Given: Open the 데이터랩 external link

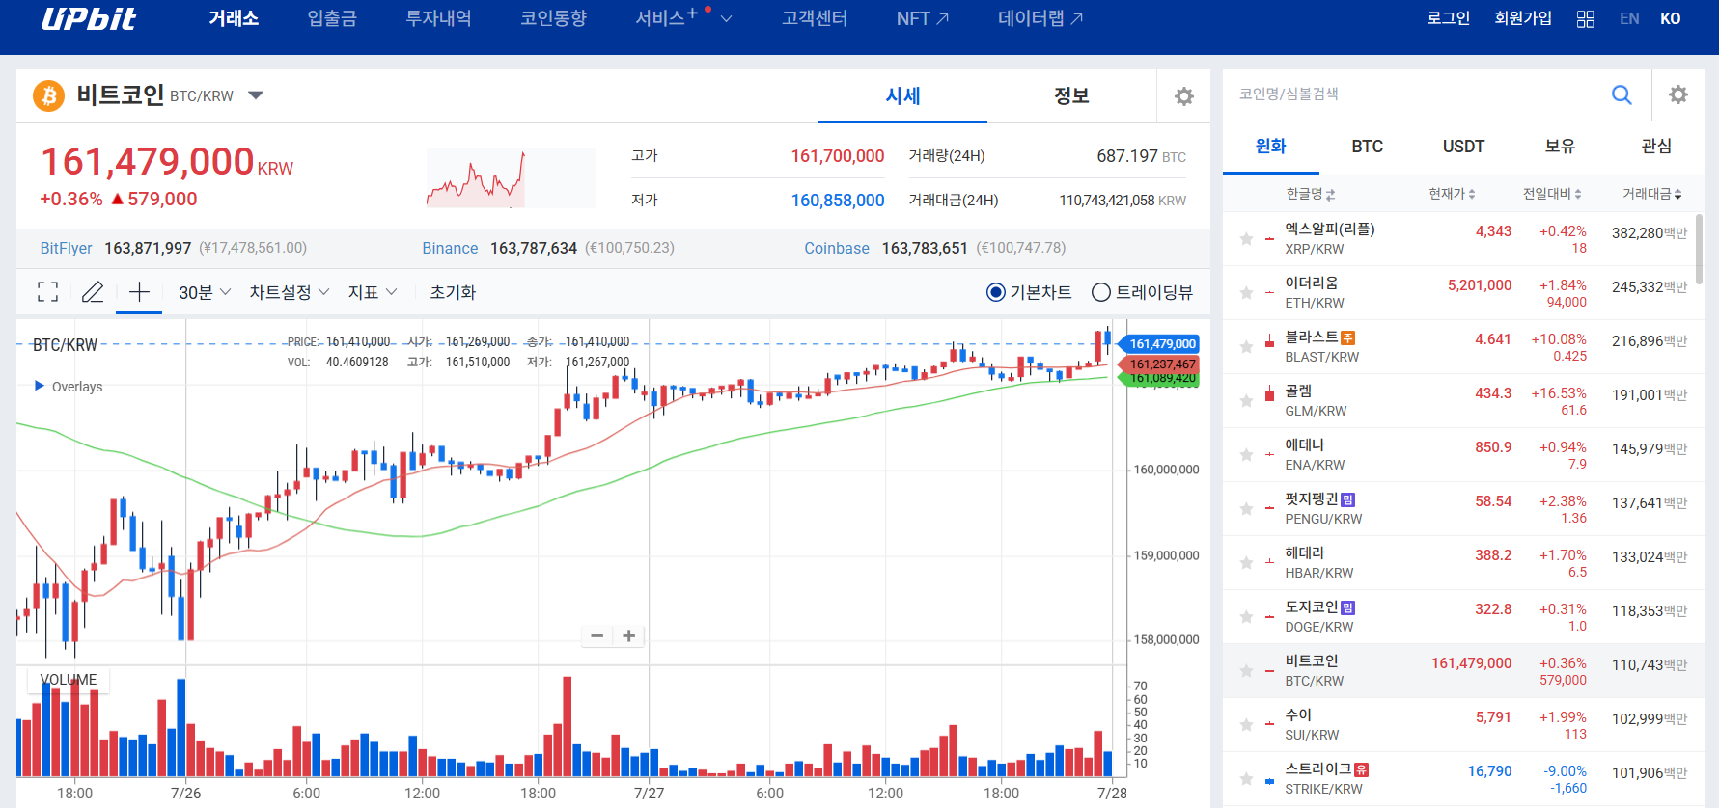Looking at the screenshot, I should click(x=1040, y=18).
